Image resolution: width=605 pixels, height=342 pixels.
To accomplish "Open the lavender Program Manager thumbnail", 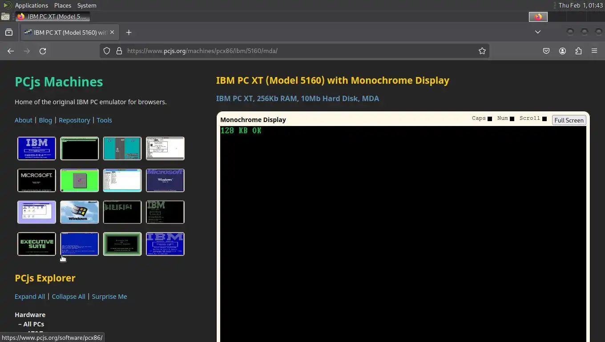I will click(36, 212).
